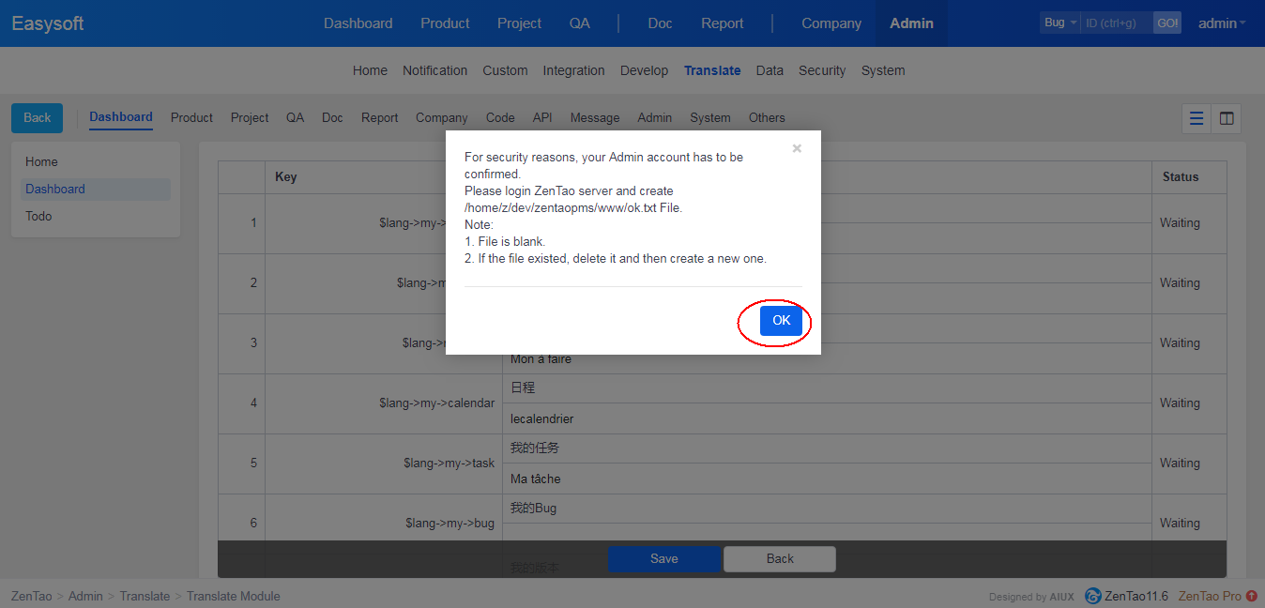Image resolution: width=1265 pixels, height=608 pixels.
Task: Open QA in the top navigation
Action: tap(579, 23)
